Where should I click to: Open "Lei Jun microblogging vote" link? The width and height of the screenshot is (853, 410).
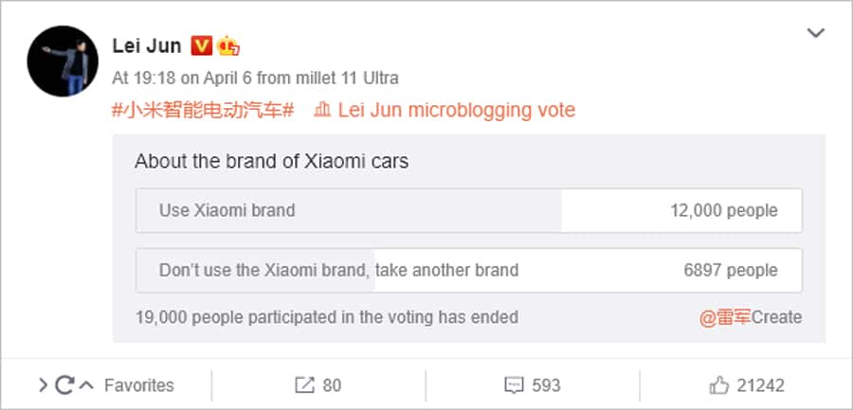pyautogui.click(x=456, y=110)
